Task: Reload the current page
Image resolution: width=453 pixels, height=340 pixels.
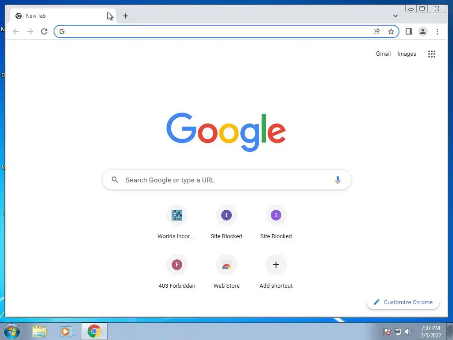Action: click(x=44, y=31)
